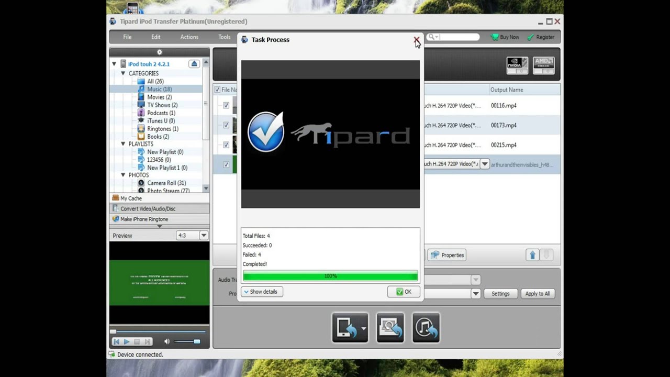This screenshot has height=377, width=670.
Task: Open the Ringtones (1) category
Action: tap(162, 128)
